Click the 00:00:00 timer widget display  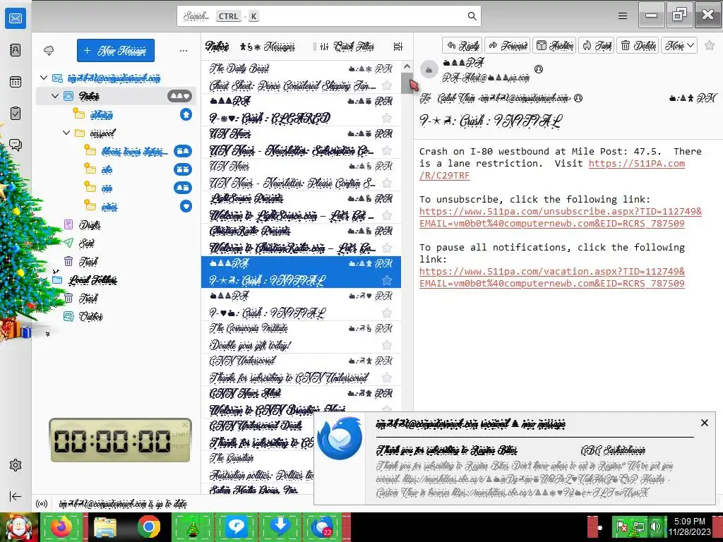(112, 440)
